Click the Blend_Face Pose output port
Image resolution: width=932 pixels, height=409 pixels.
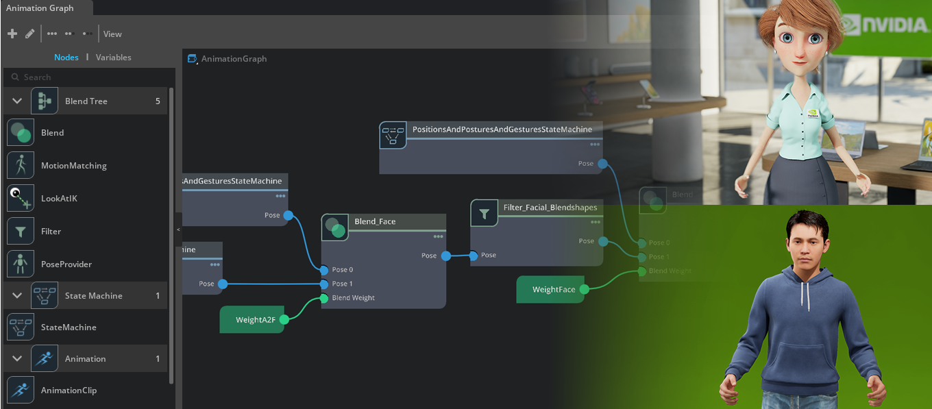point(446,256)
